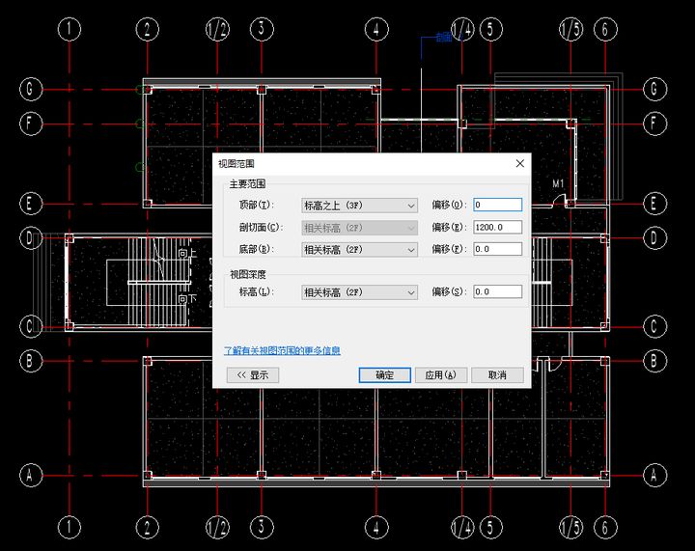
Task: Select right grid bubble B
Action: point(654,361)
